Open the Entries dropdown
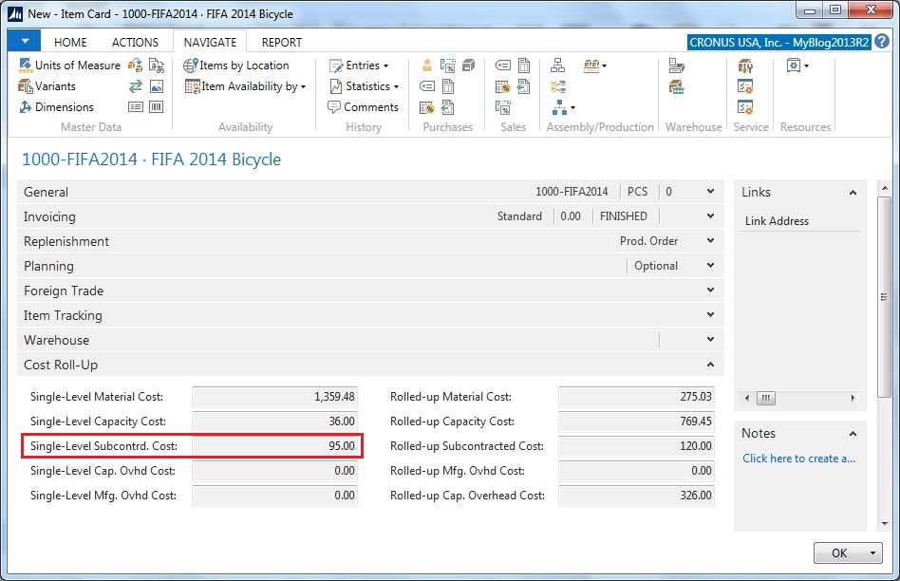This screenshot has width=900, height=581. click(359, 66)
